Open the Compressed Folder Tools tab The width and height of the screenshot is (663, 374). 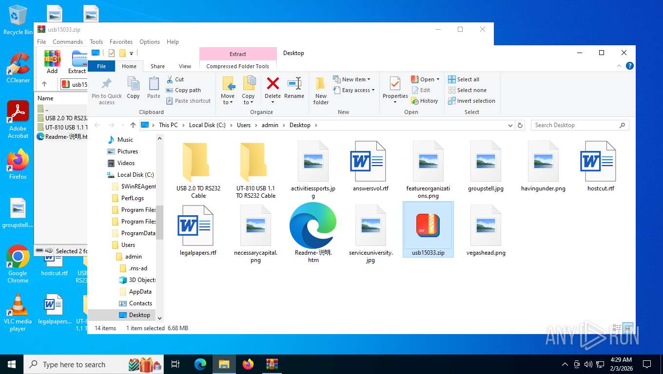[237, 66]
